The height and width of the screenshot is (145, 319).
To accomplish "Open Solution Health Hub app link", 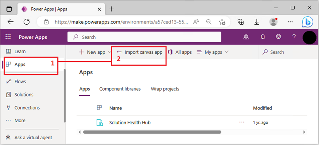I will (x=130, y=123).
